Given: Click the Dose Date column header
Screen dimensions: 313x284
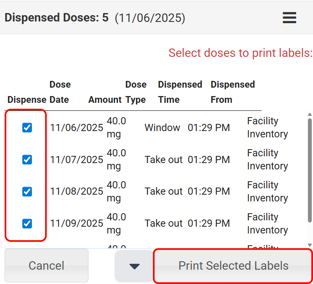Looking at the screenshot, I should tap(60, 92).
